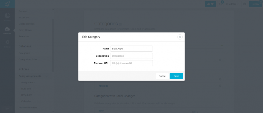Click the Description input field
The height and width of the screenshot is (113, 263).
[131, 56]
